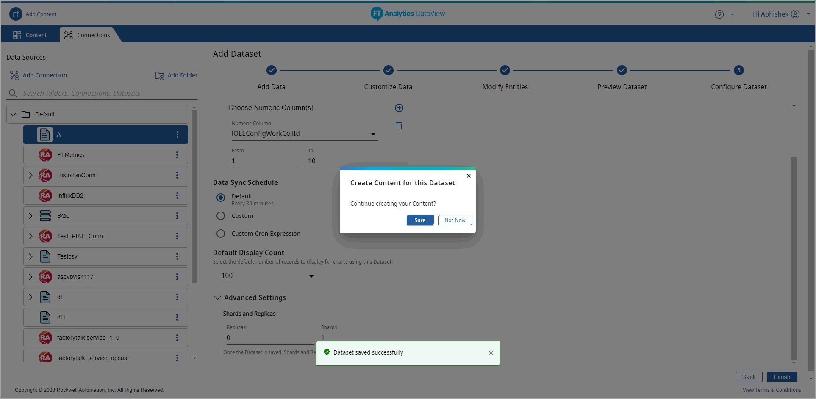Select the Custom sync schedule option
The image size is (816, 399).
tap(221, 216)
